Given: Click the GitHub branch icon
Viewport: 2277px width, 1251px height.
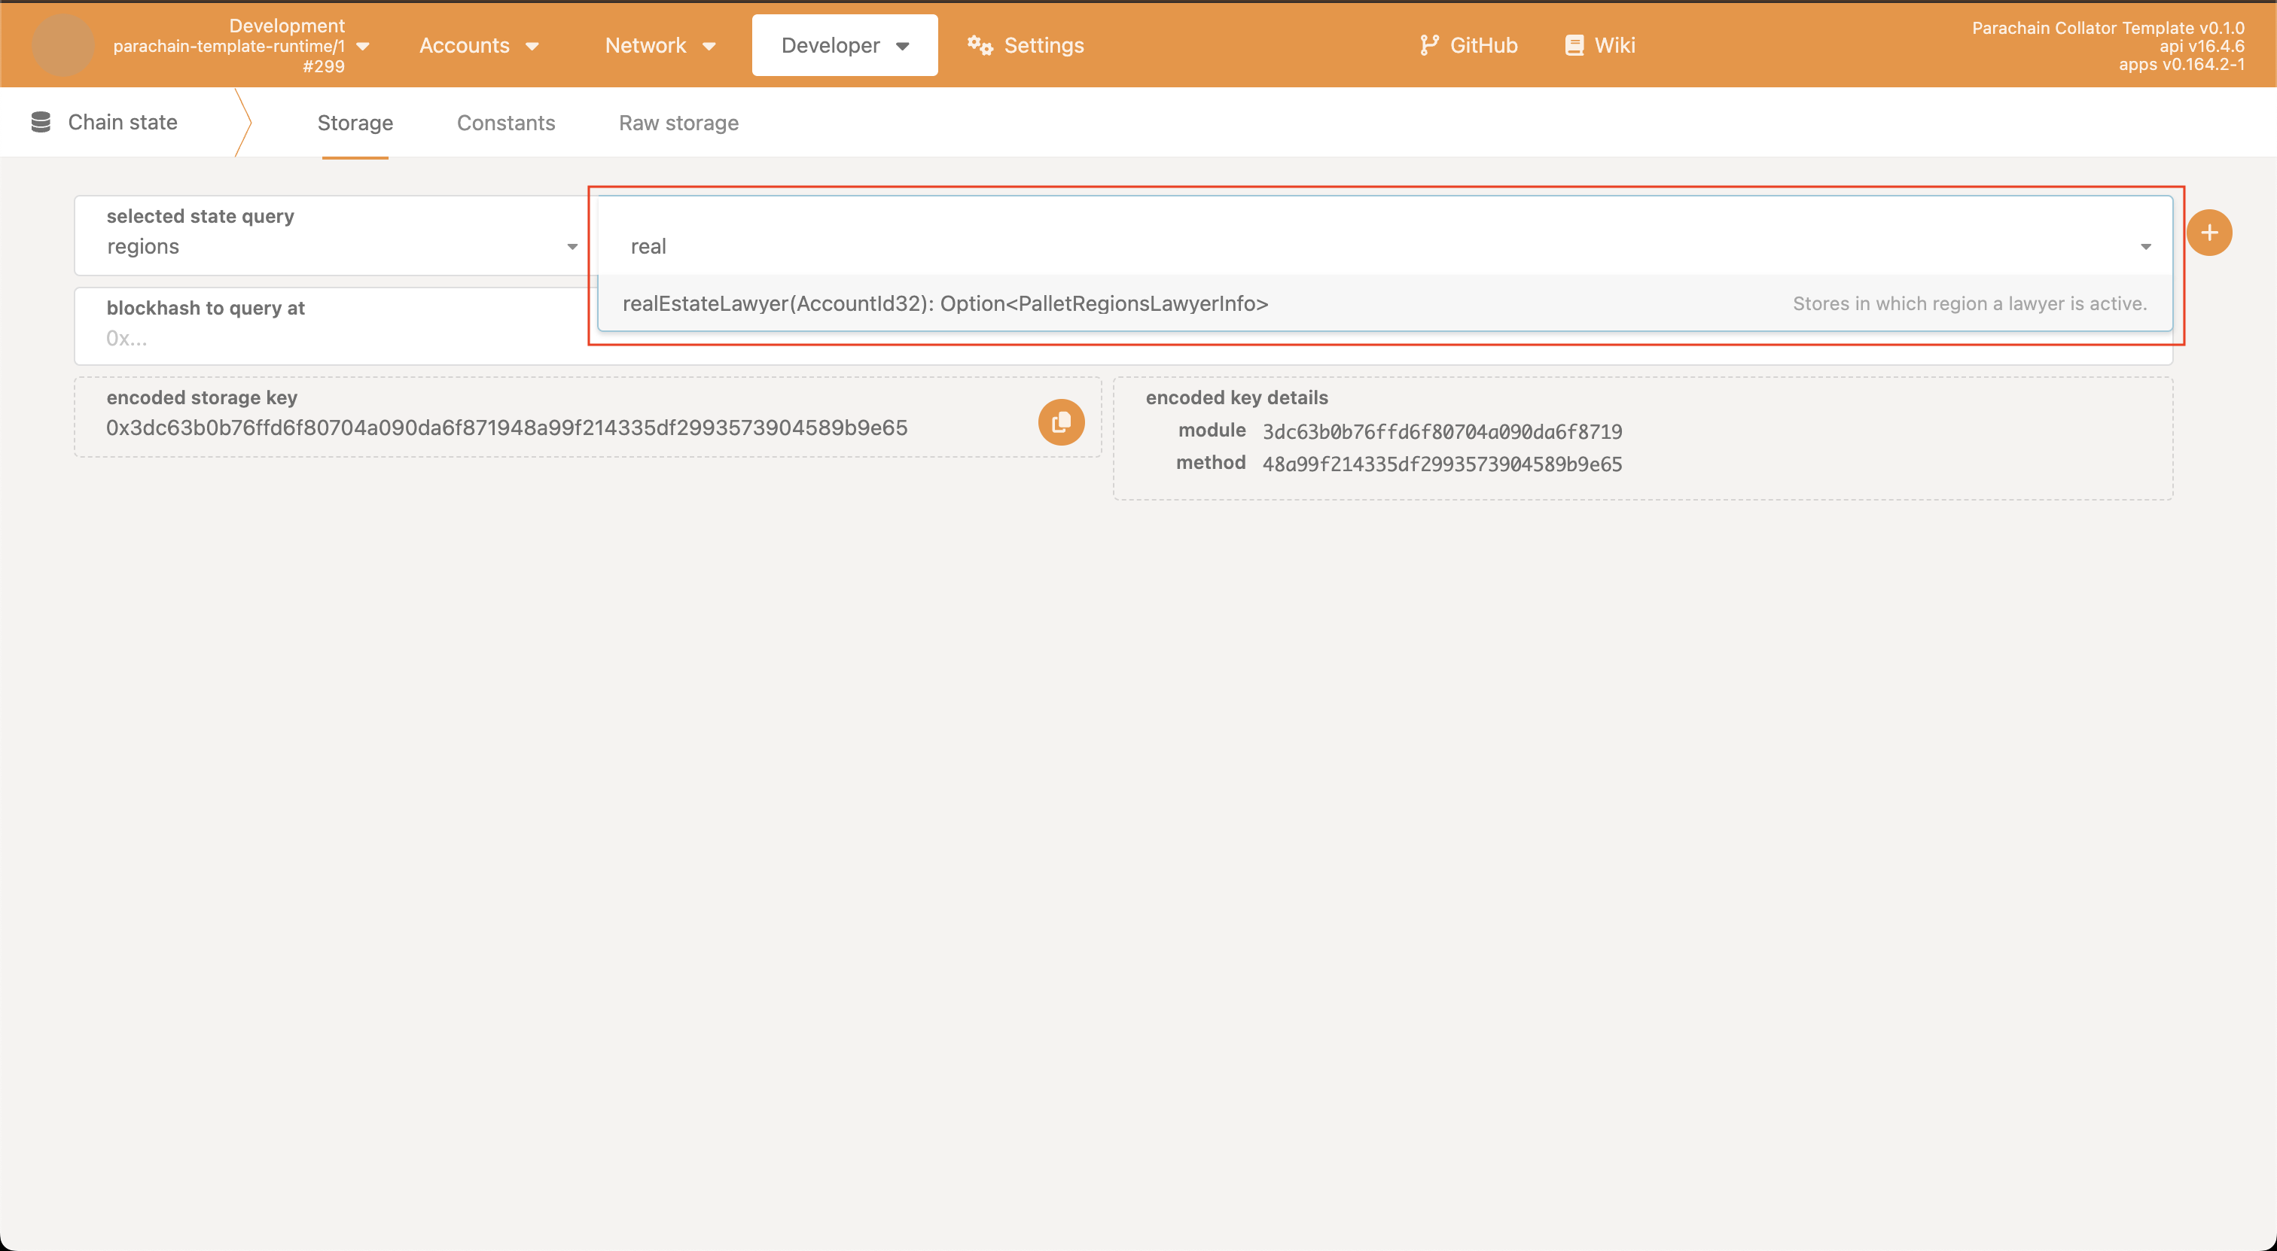Looking at the screenshot, I should [1428, 45].
